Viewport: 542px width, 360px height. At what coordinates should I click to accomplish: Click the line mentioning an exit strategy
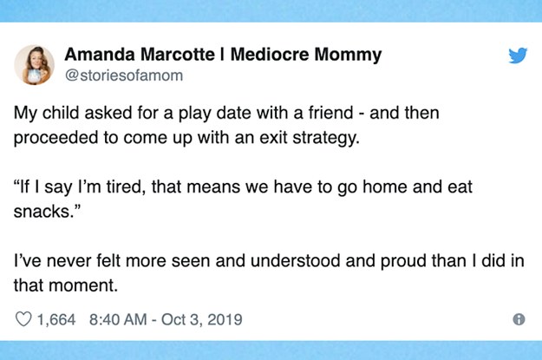[x=186, y=138]
